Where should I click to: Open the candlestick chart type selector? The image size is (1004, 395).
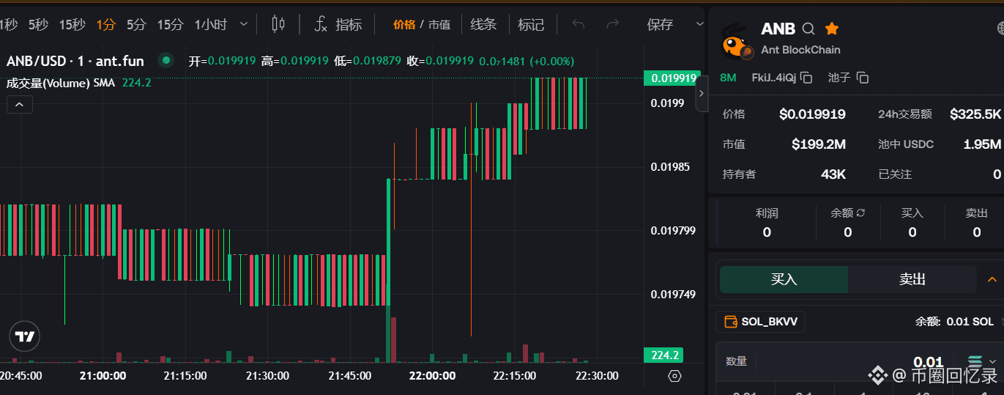pos(278,24)
